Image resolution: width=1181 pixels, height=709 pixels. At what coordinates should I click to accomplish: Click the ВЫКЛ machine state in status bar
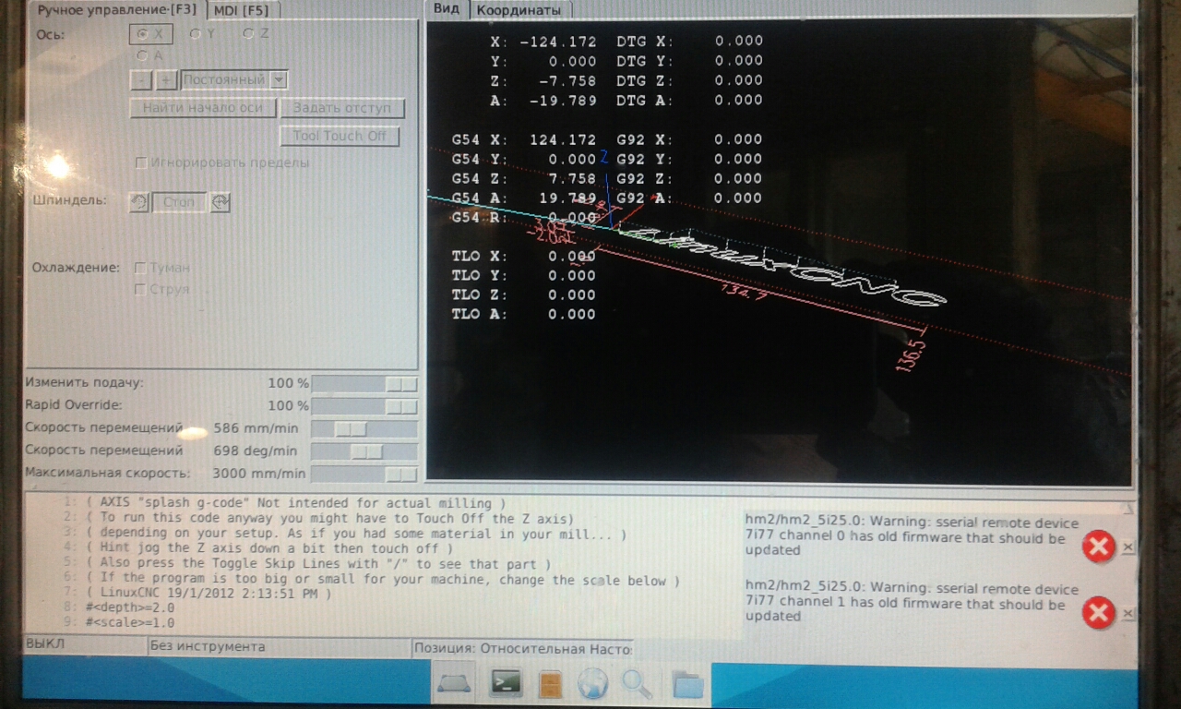click(x=85, y=644)
